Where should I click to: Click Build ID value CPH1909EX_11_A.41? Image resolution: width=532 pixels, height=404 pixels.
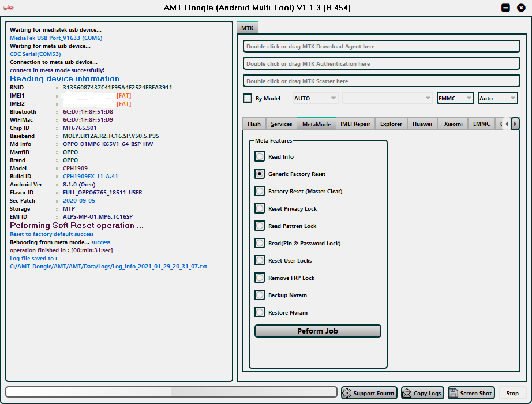90,177
